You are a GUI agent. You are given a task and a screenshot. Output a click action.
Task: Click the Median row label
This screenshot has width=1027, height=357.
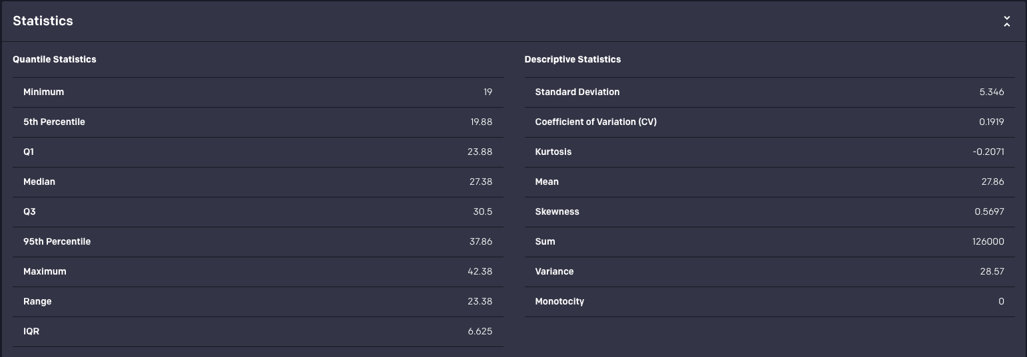point(39,181)
